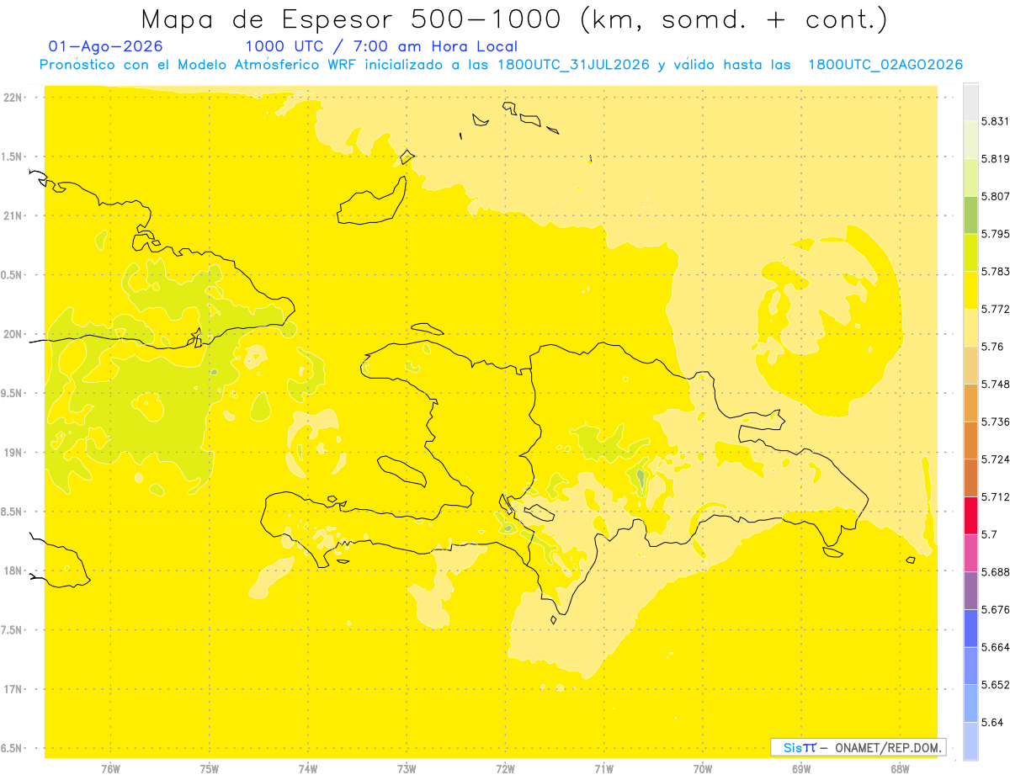Click the colorbar value 5.783
This screenshot has height=780, width=1010.
(x=996, y=272)
